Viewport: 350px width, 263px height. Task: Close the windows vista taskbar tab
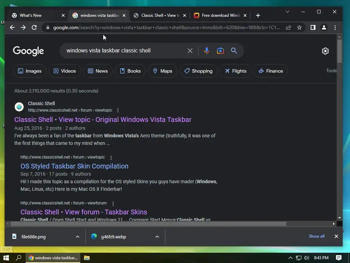pos(124,15)
